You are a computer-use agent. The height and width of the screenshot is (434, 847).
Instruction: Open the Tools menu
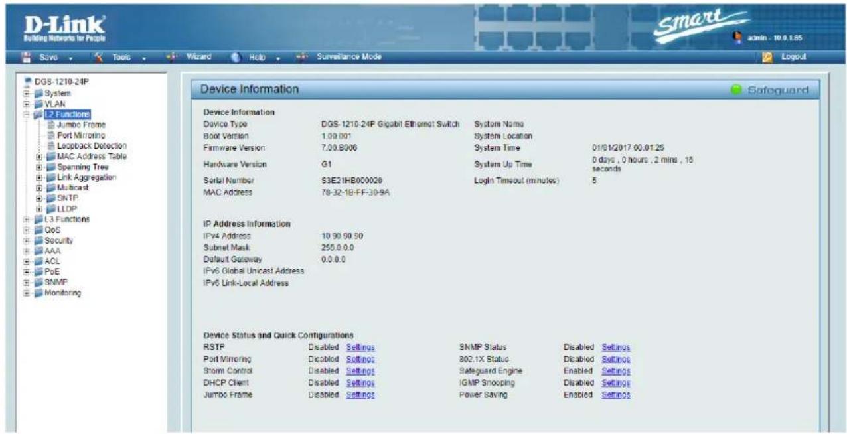(121, 58)
